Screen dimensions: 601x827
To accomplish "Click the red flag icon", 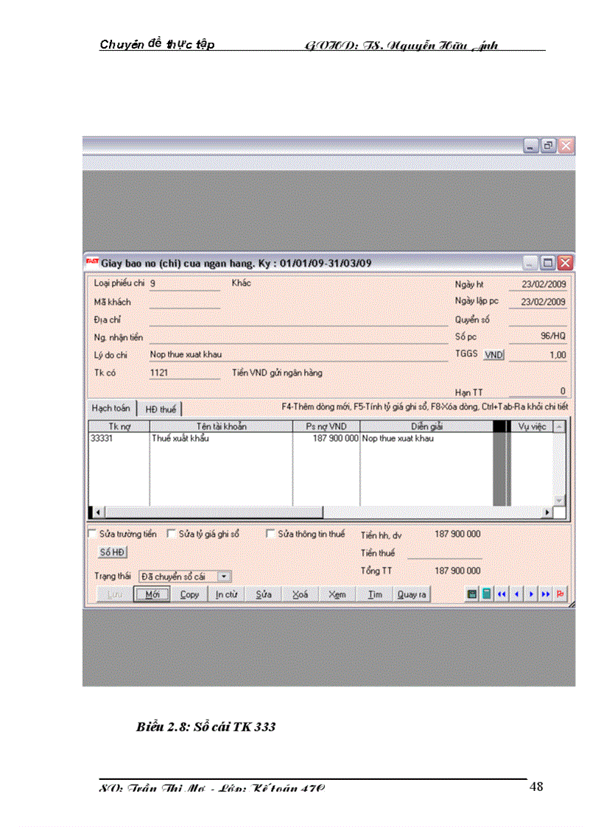I will pos(561,594).
